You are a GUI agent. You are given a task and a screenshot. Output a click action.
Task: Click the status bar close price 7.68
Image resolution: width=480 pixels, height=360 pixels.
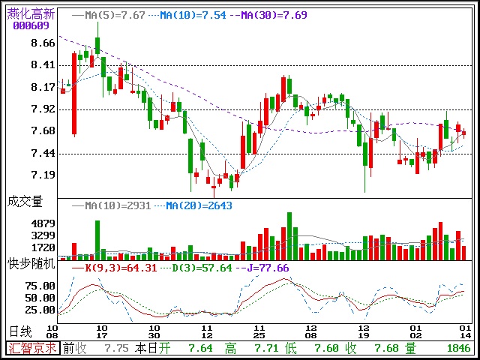(x=387, y=348)
